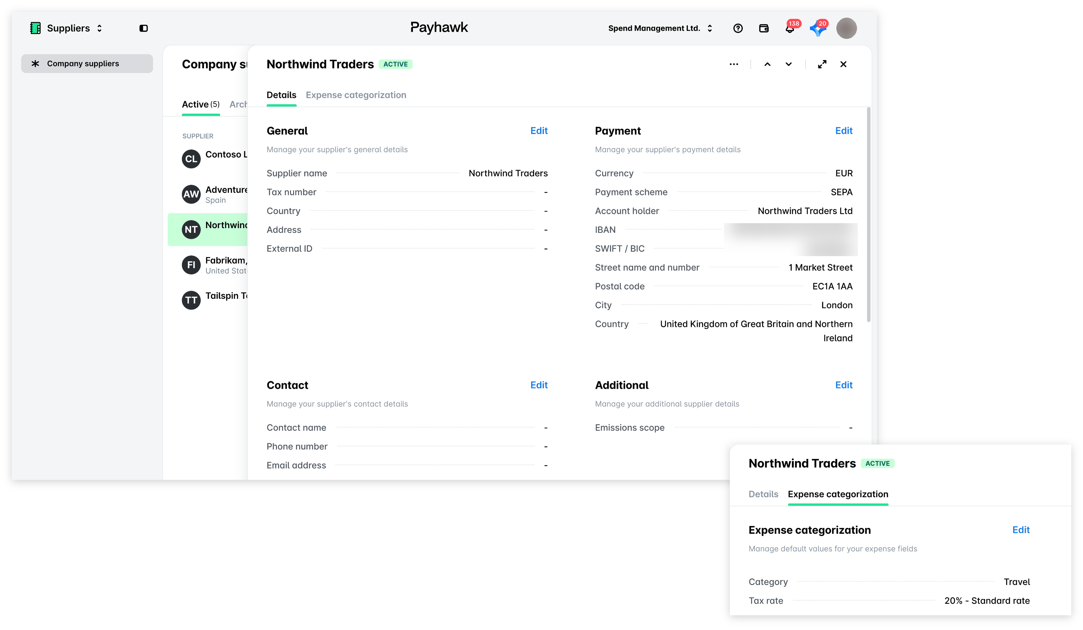Edit Expense categorization in bottom card
Screen dimensions: 1083x630
click(1021, 530)
